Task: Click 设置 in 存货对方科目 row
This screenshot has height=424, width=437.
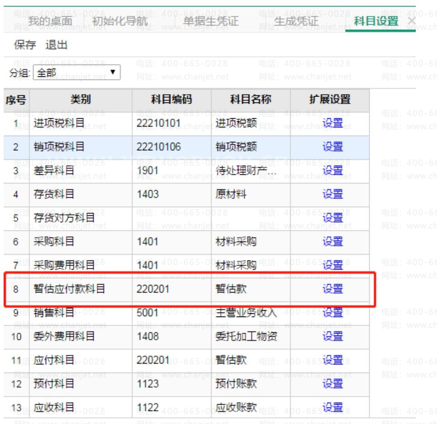Action: coord(332,218)
